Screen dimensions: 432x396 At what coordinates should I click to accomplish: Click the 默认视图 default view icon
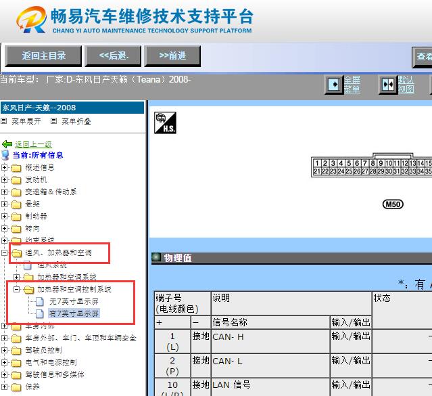pyautogui.click(x=388, y=85)
